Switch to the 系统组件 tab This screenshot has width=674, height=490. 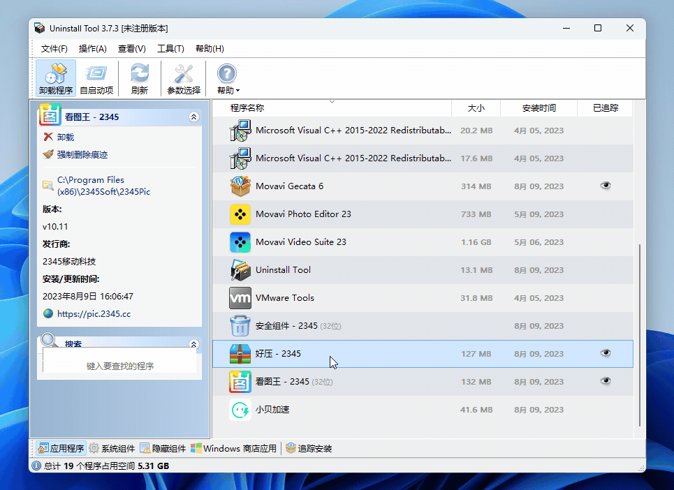click(x=114, y=449)
